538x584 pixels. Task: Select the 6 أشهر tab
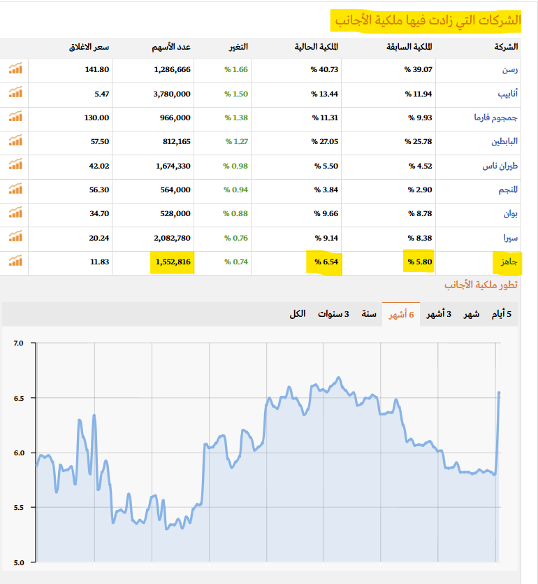[401, 314]
